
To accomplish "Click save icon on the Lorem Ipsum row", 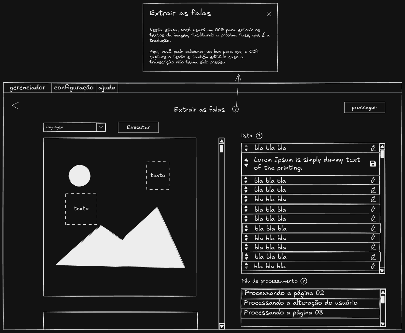I will point(373,164).
